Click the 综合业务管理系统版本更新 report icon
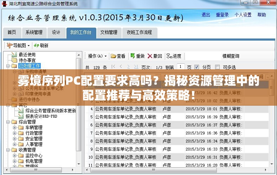 (21, 111)
